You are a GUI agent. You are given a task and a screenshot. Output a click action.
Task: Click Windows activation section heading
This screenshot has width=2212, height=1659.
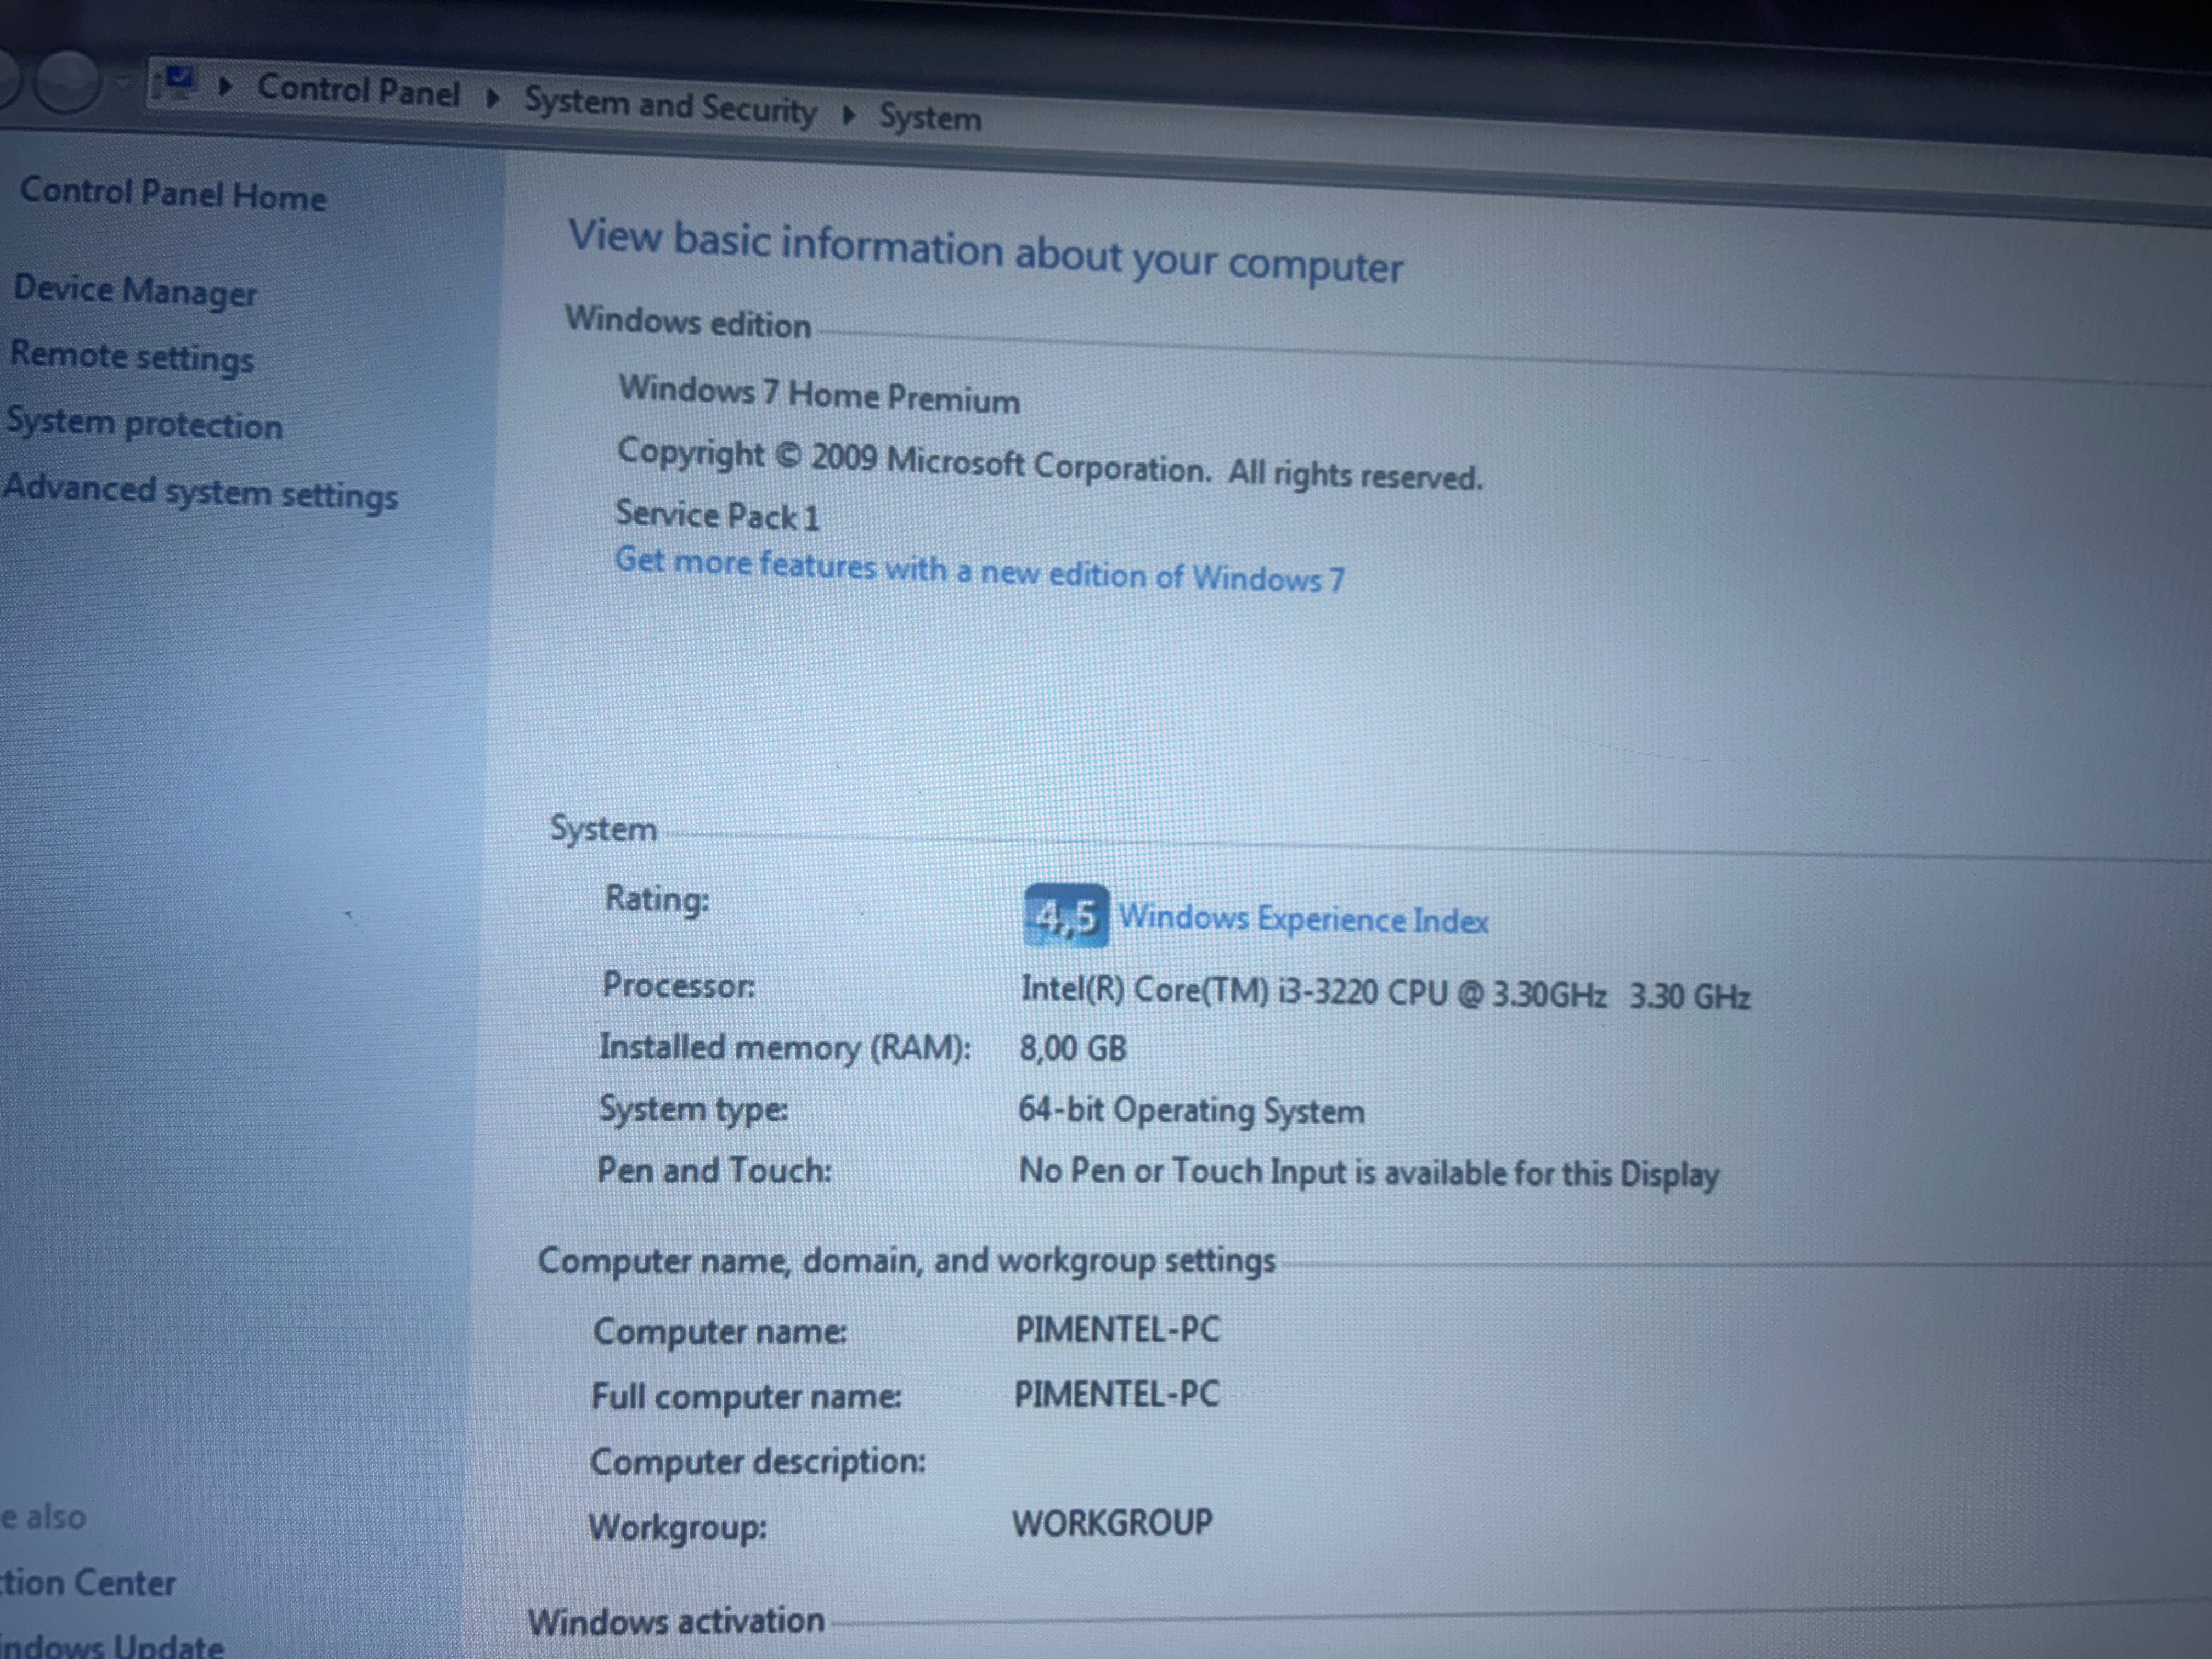click(676, 1620)
